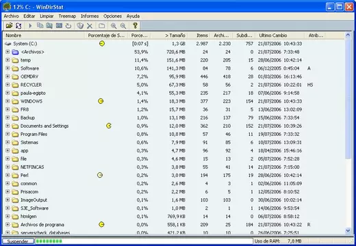Click the vertical scrollbar thumb
Screen dimensions: 356x246
tap(348, 98)
